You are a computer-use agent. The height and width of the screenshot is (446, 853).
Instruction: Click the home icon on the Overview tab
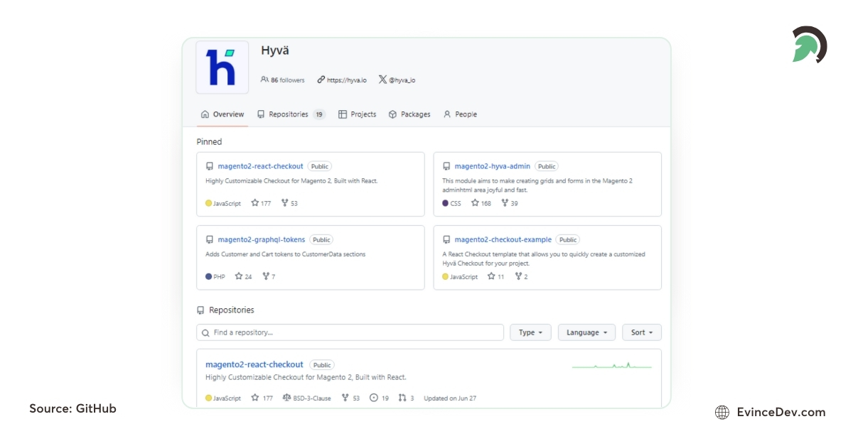click(205, 114)
